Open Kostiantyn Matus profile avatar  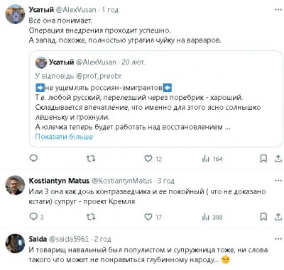click(x=15, y=185)
